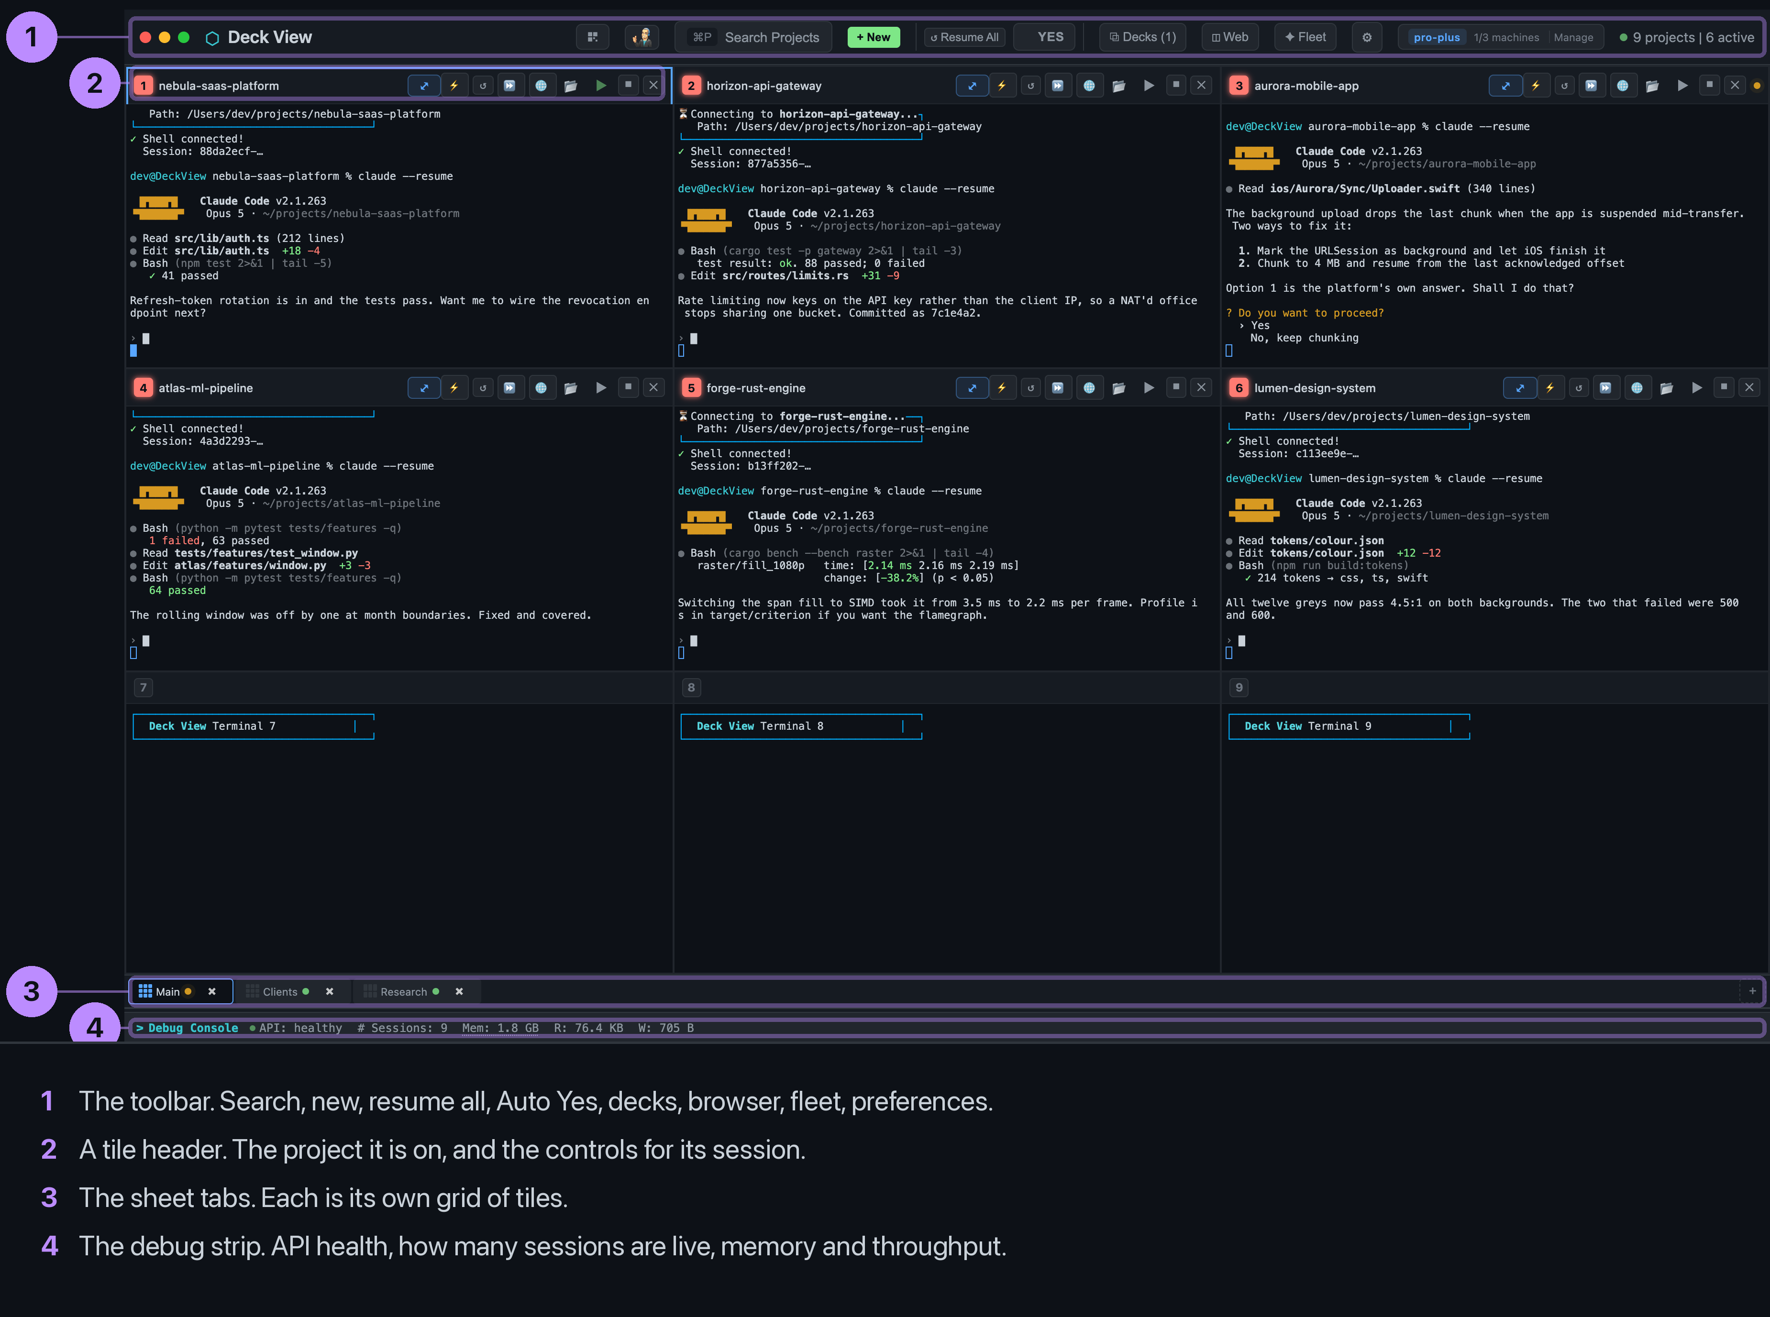Image resolution: width=1770 pixels, height=1317 pixels.
Task: Click '9 projects | 6 active' status
Action: point(1687,37)
